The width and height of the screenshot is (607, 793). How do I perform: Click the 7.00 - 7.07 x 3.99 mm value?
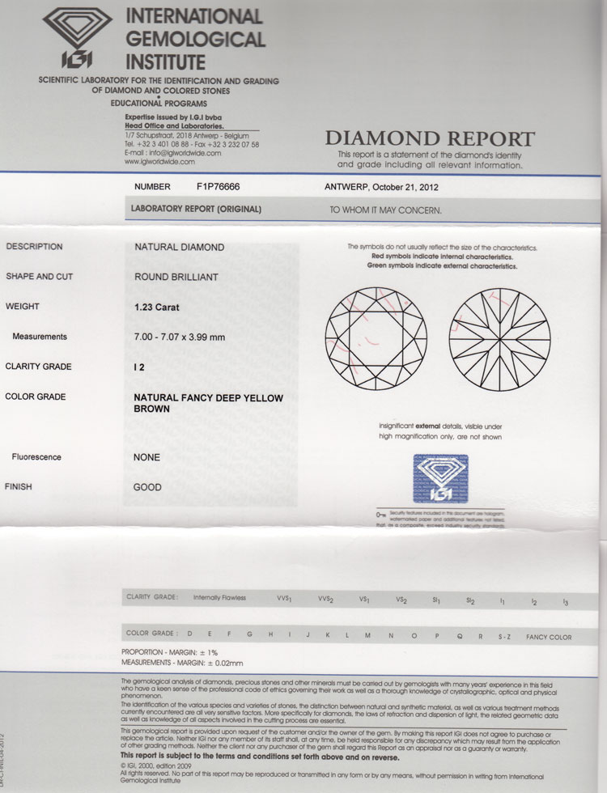(x=179, y=337)
